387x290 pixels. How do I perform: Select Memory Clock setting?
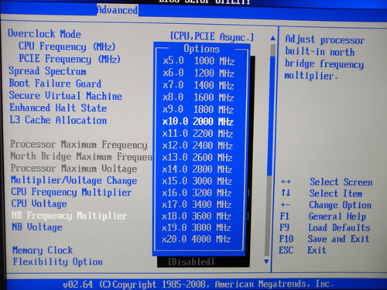(43, 250)
